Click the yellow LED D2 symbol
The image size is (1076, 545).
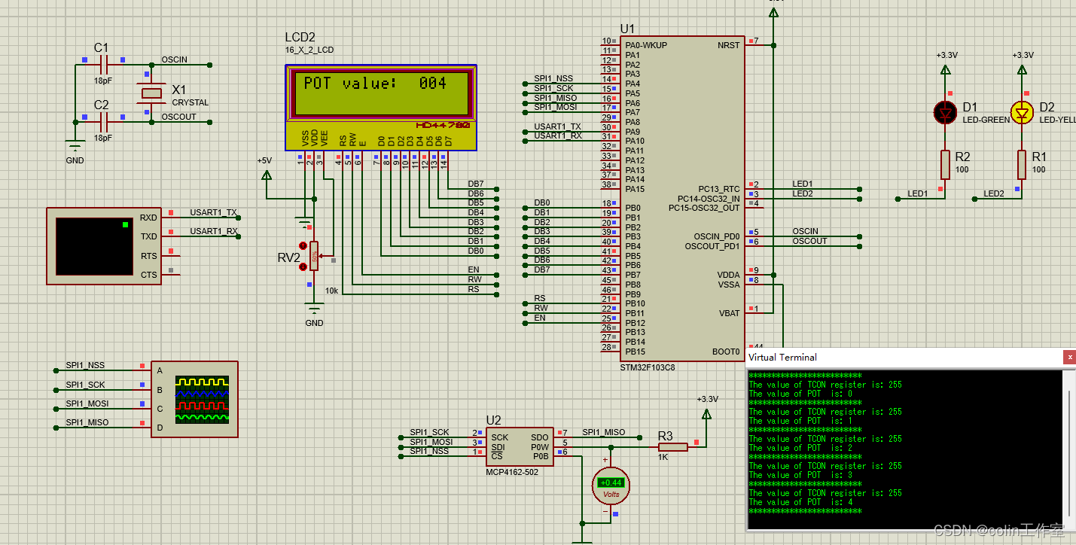pyautogui.click(x=1022, y=112)
